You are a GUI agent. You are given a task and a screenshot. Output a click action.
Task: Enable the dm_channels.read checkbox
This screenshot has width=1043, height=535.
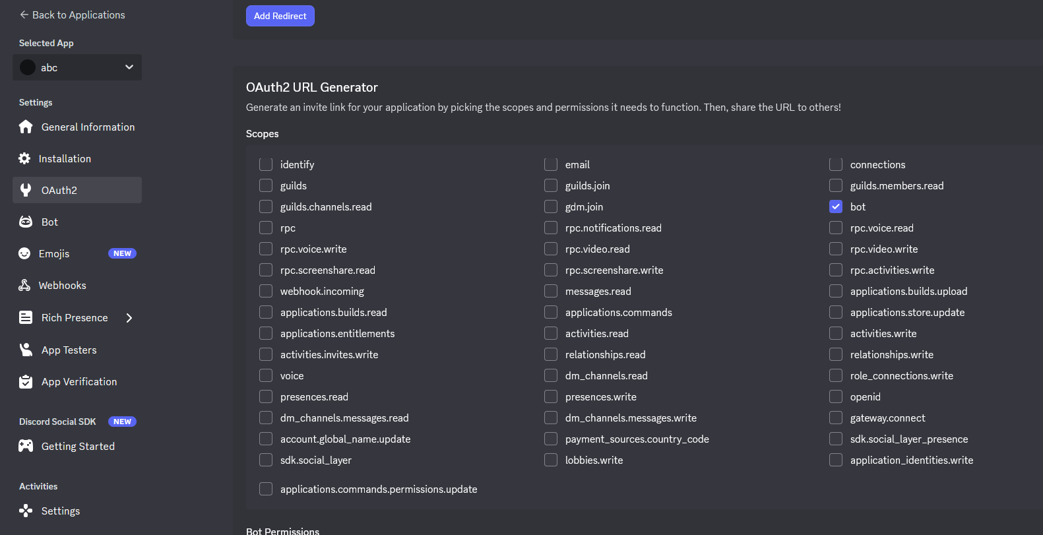[551, 375]
